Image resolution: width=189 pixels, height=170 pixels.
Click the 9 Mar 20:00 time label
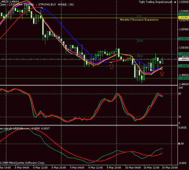pos(114,168)
